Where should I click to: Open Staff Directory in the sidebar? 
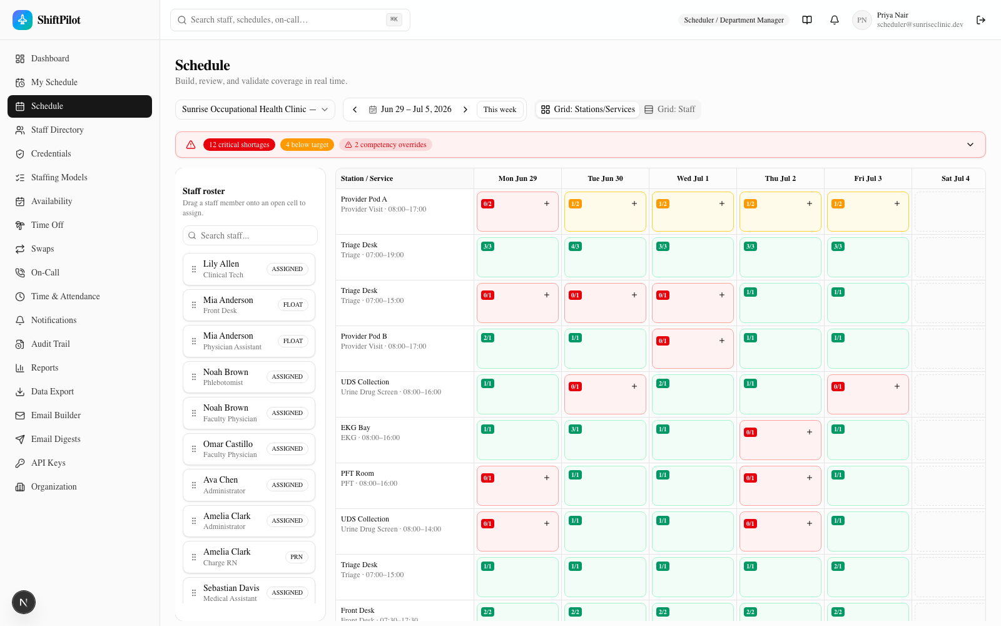79,130
